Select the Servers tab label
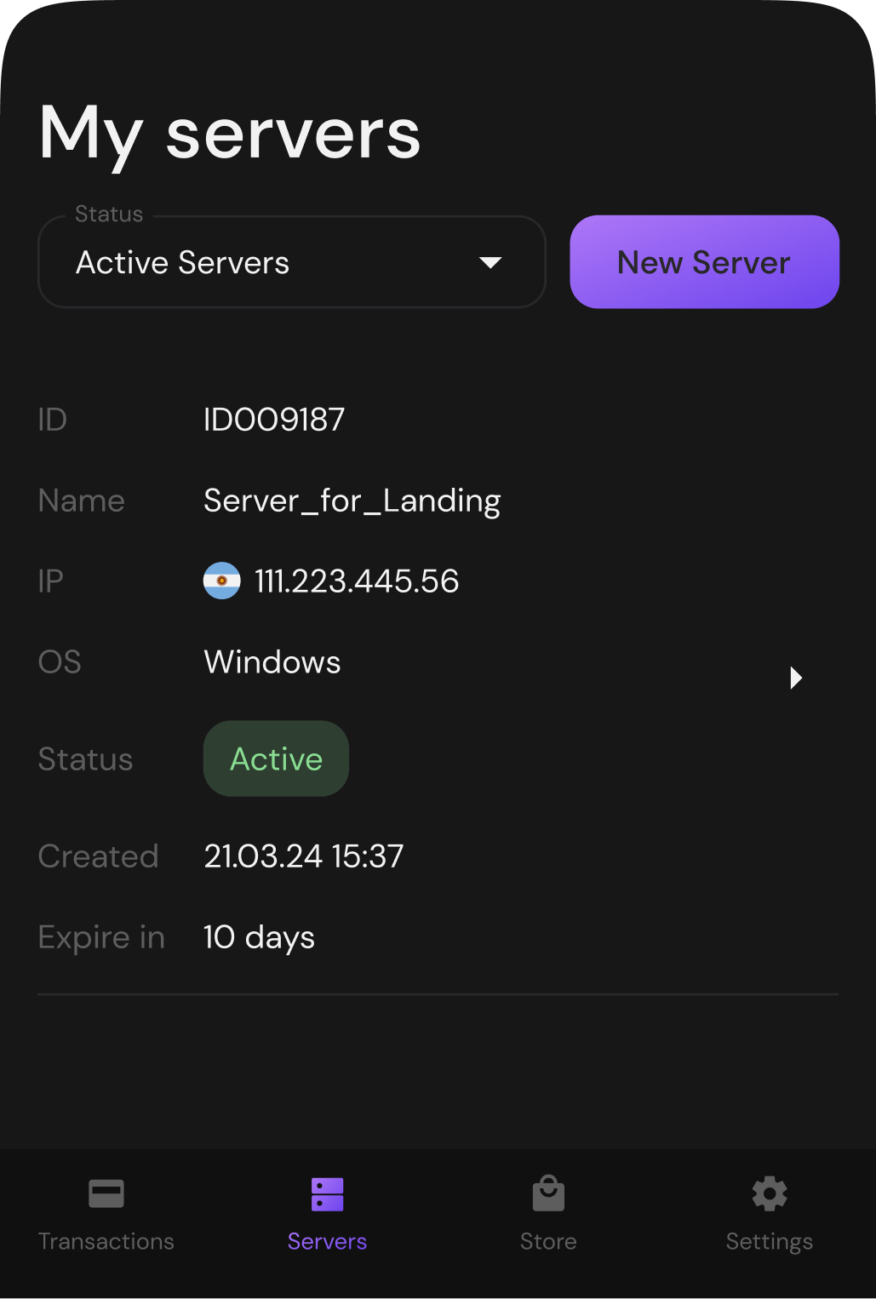 tap(327, 1241)
